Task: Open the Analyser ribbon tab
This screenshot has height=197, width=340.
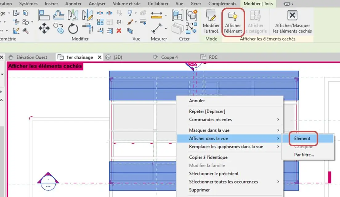Action: click(97, 4)
